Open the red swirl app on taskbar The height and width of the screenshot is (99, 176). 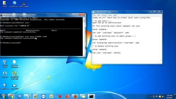click(x=67, y=97)
